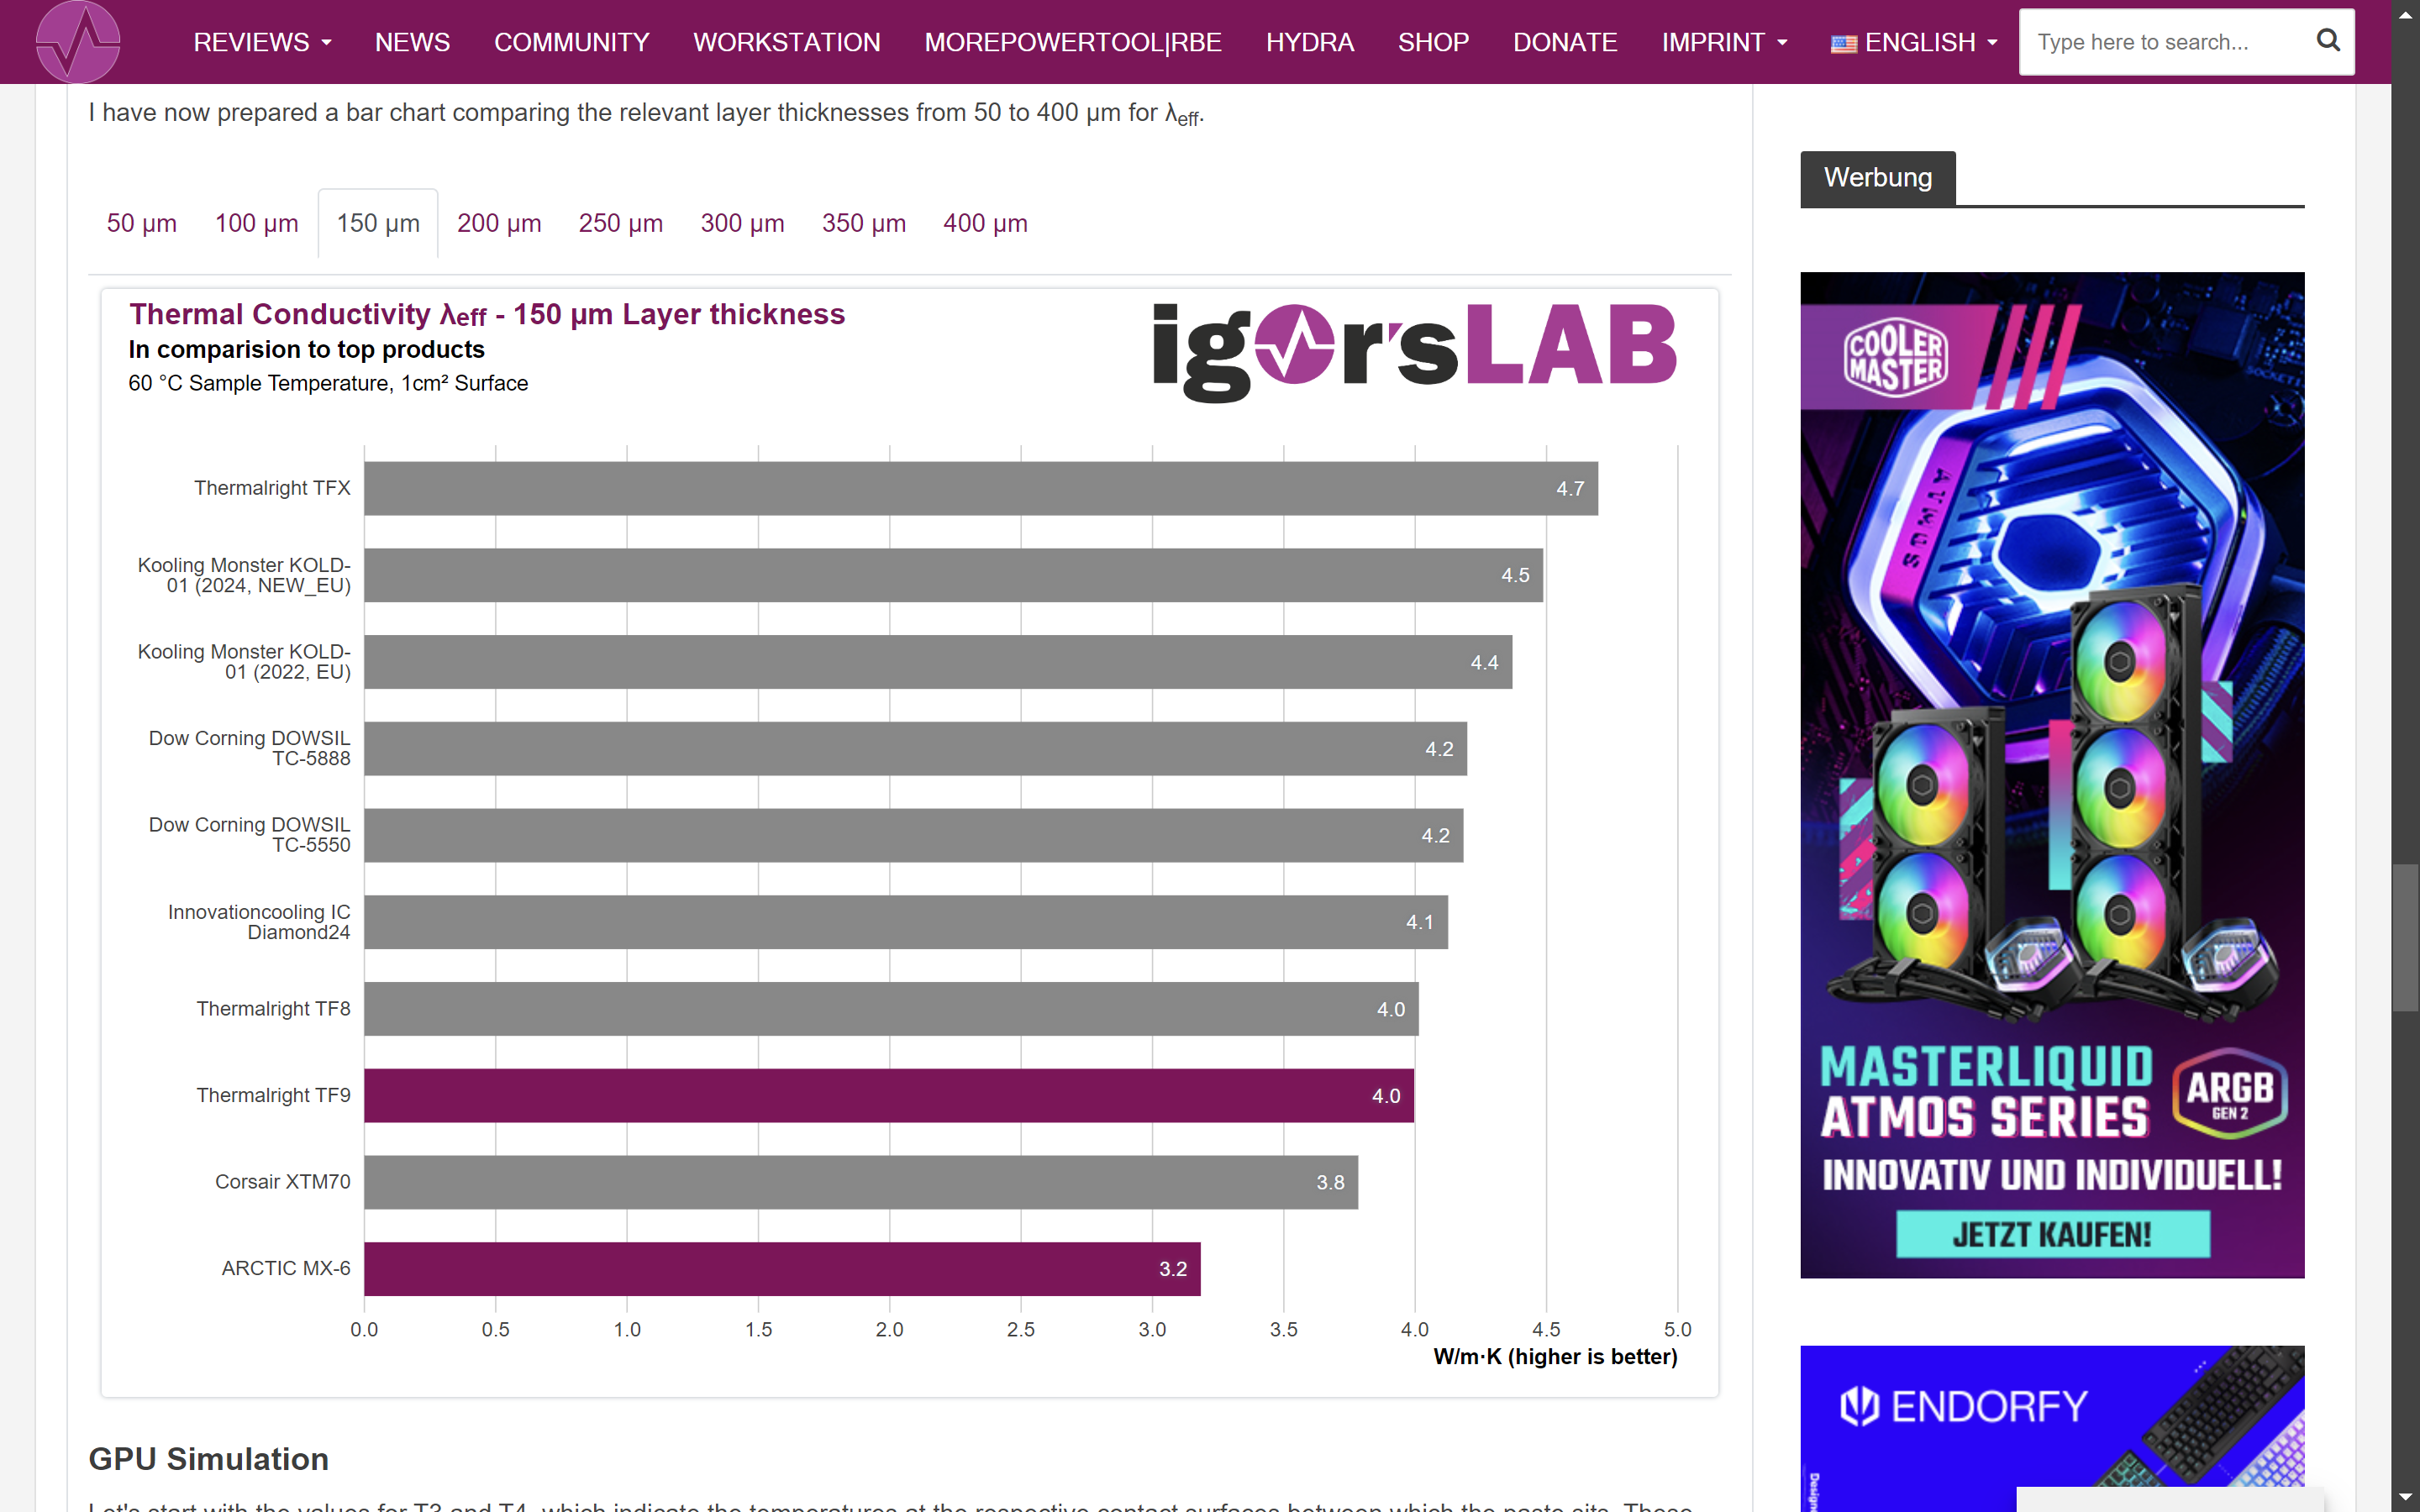
Task: Expand the IMPRINT dropdown menu
Action: [1724, 42]
